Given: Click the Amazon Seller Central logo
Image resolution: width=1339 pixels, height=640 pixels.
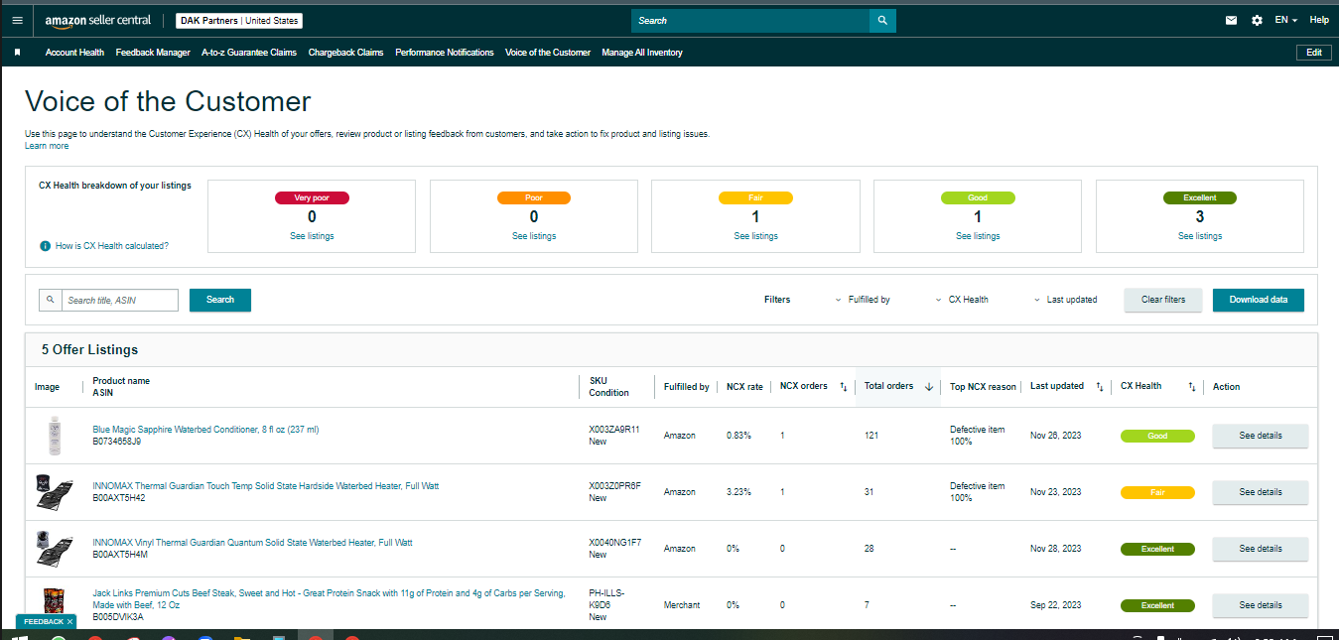Looking at the screenshot, I should [96, 21].
